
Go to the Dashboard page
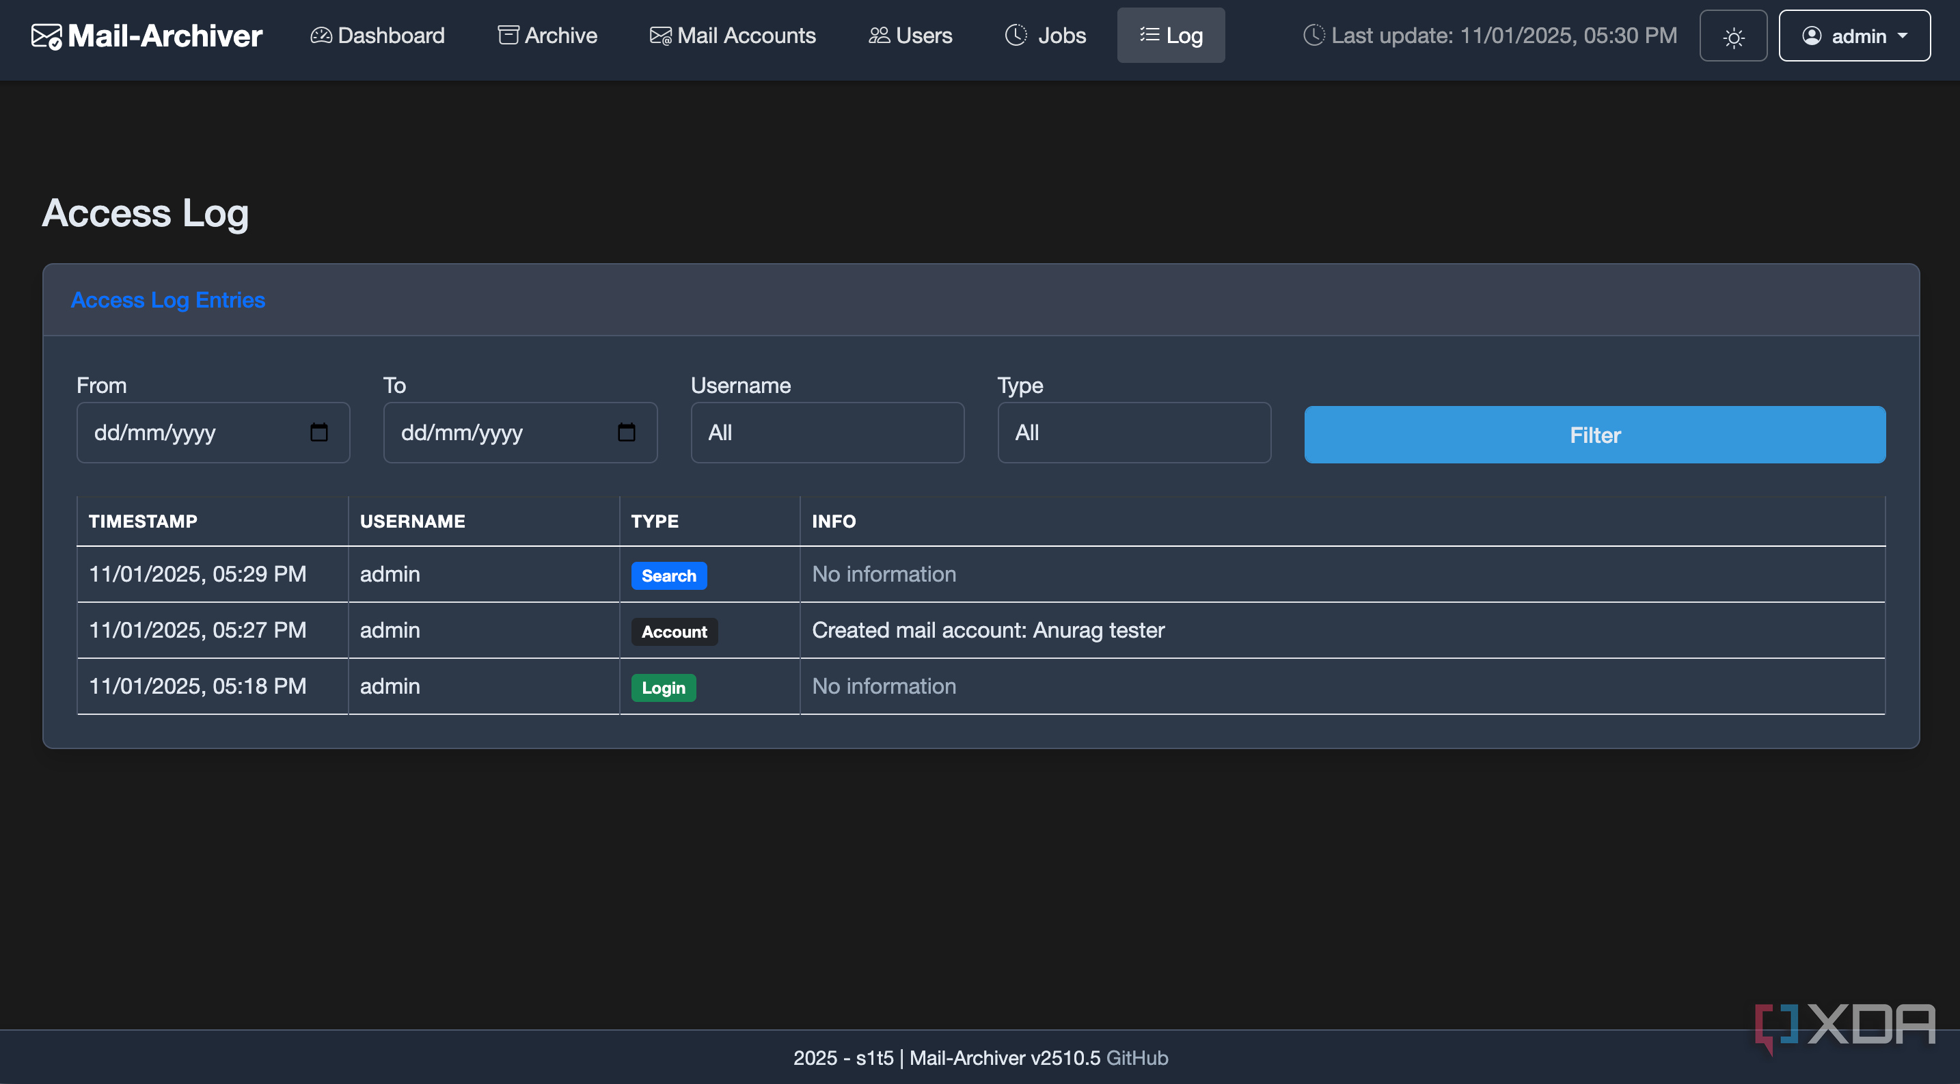(x=377, y=35)
